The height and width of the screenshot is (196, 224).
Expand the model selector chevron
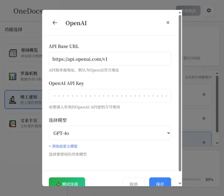point(168,133)
